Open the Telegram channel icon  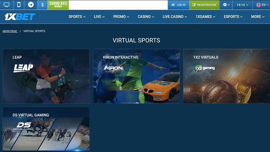tap(31, 5)
